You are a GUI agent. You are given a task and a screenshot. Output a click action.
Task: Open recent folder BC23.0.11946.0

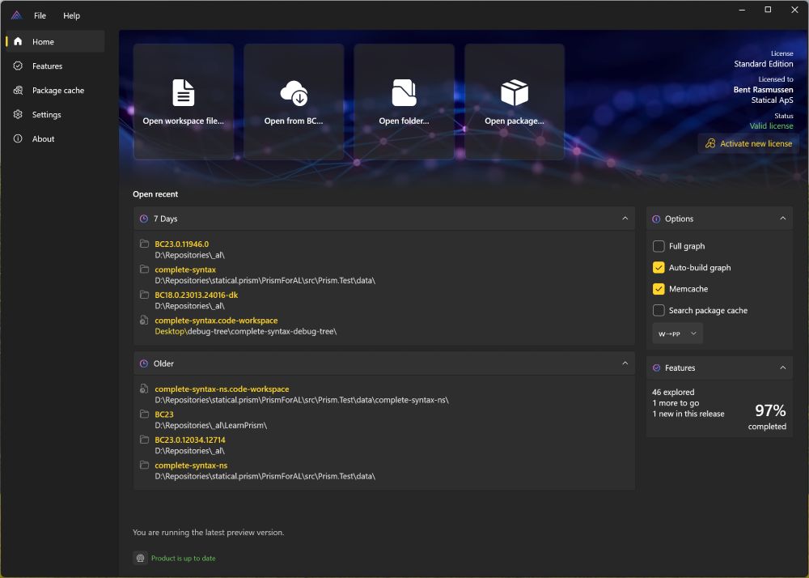tap(181, 244)
